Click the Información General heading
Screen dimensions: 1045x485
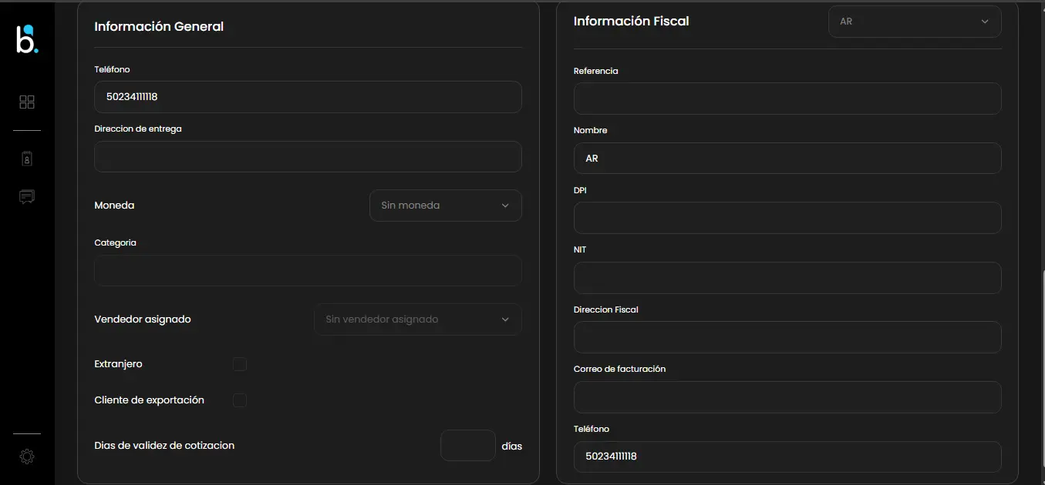tap(159, 26)
